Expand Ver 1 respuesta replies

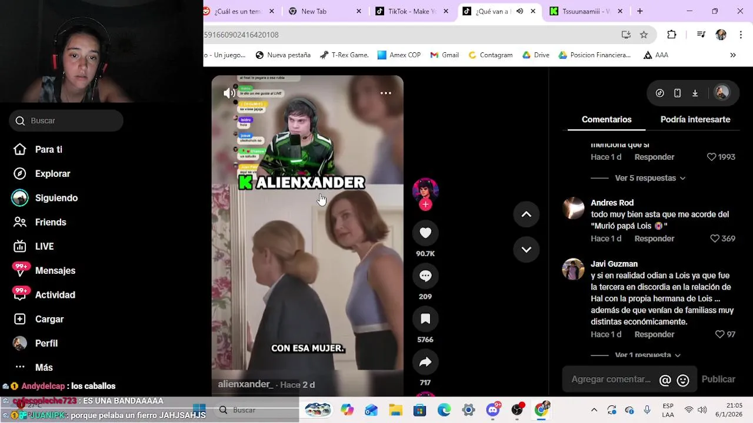tap(647, 355)
